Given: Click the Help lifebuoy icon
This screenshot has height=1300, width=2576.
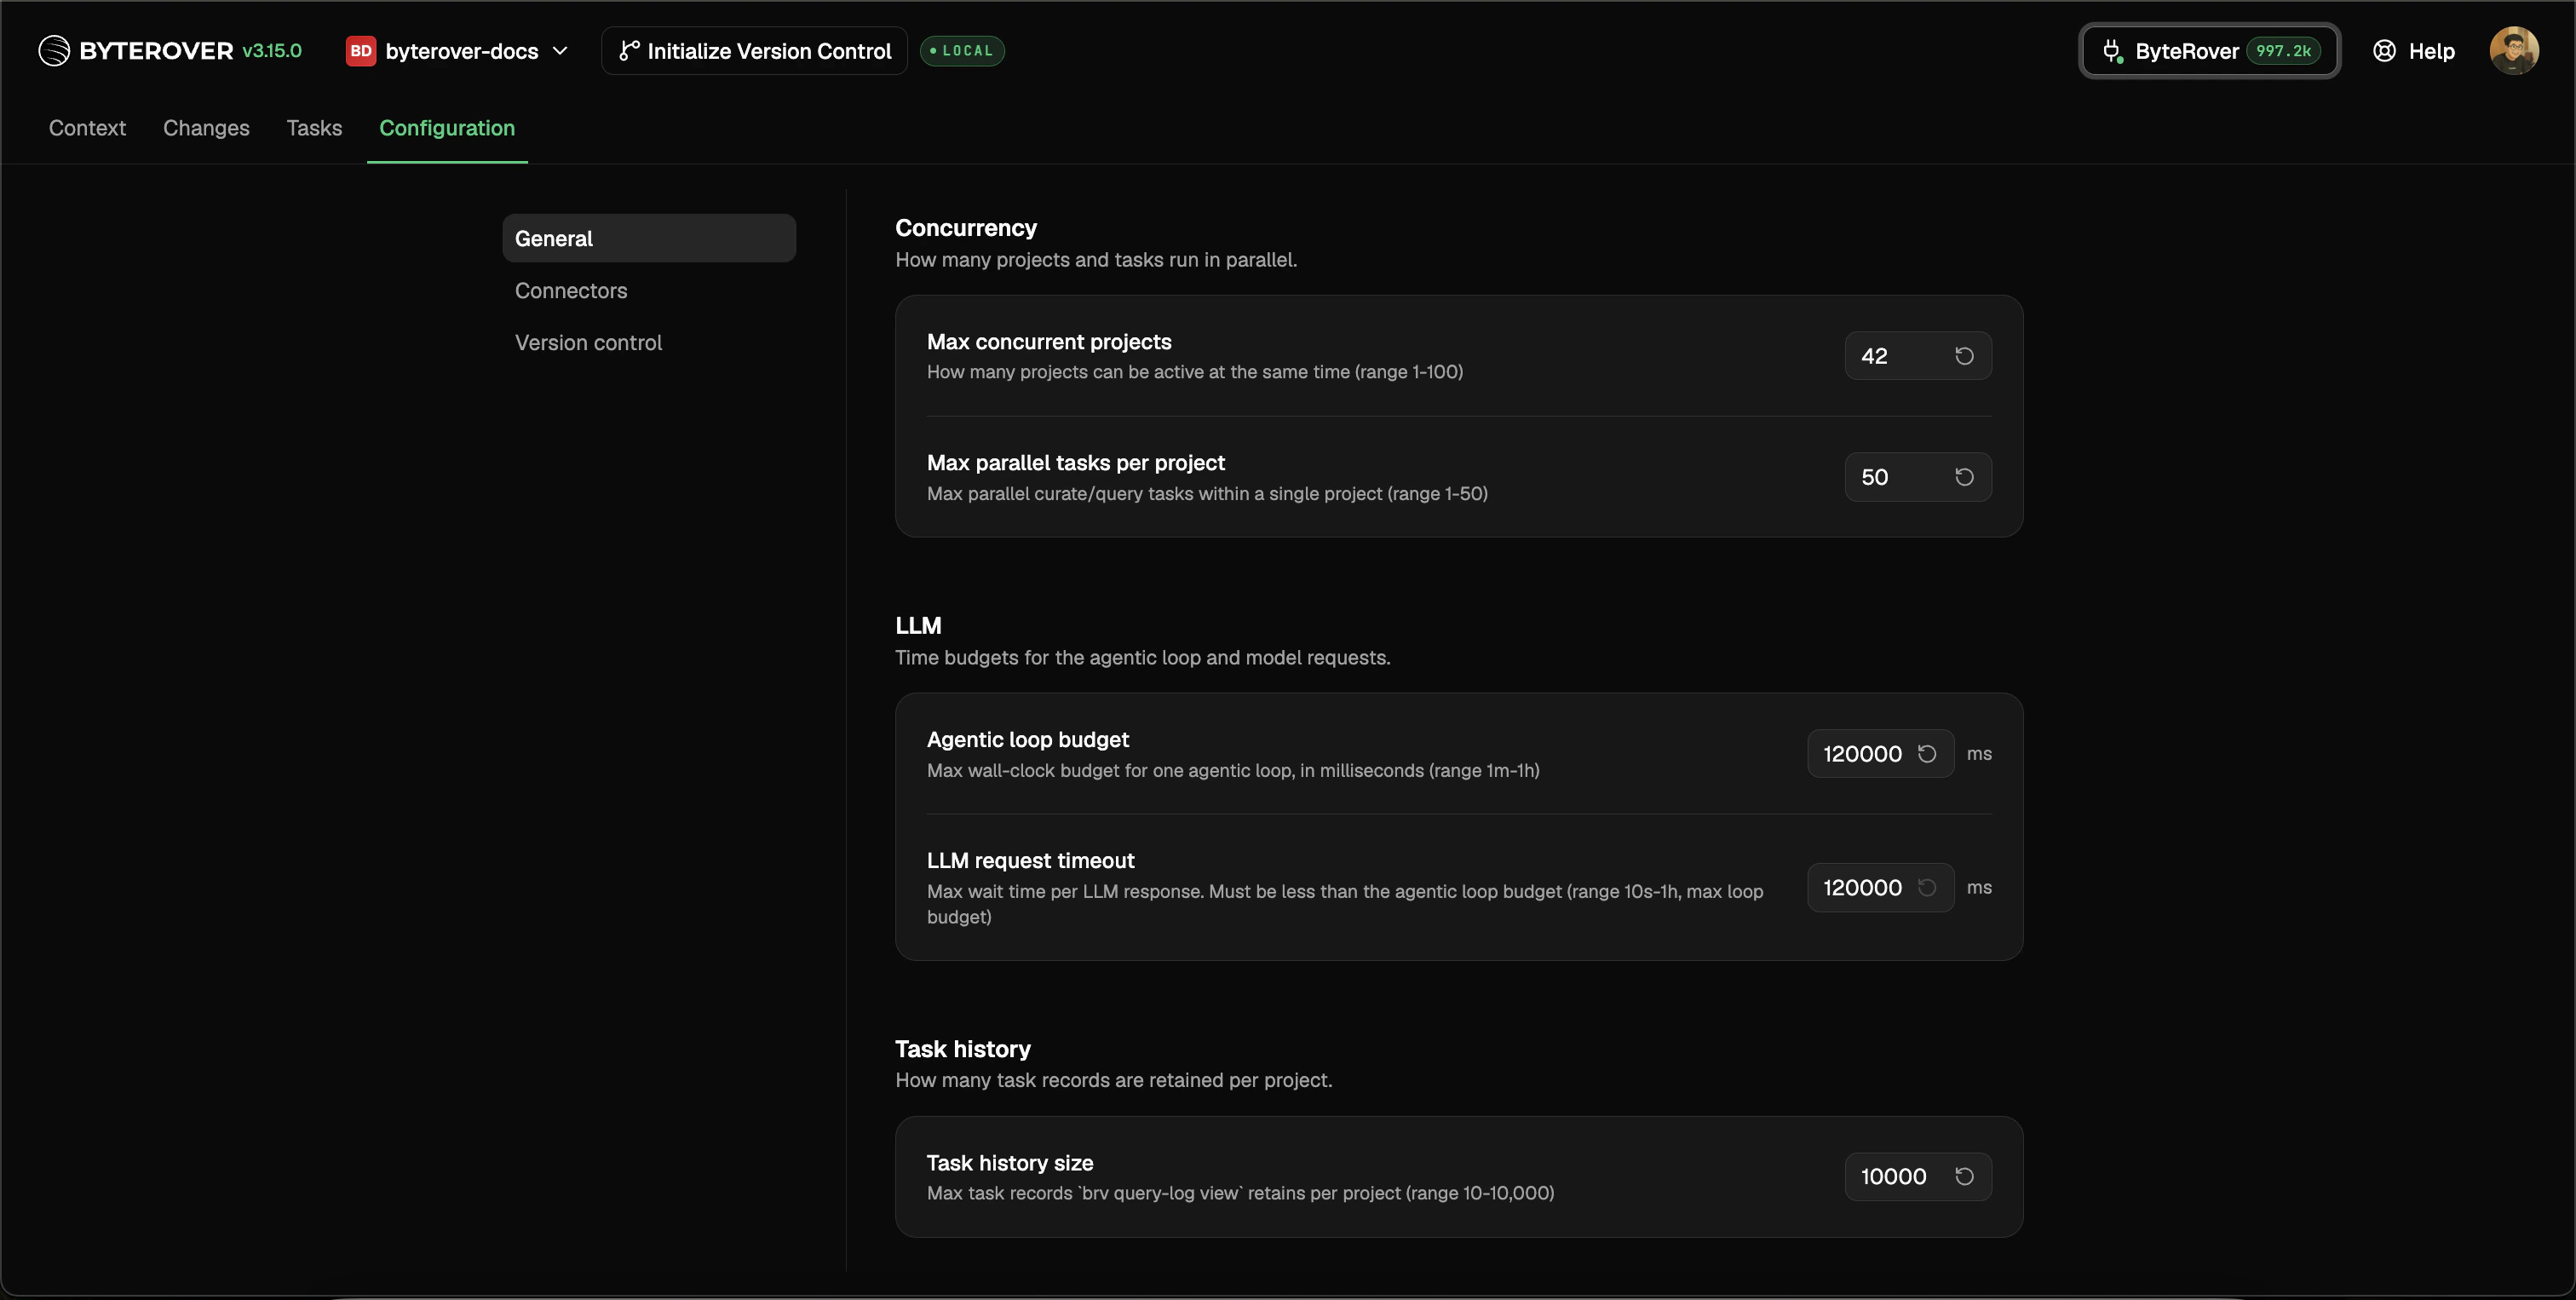Looking at the screenshot, I should pos(2384,51).
